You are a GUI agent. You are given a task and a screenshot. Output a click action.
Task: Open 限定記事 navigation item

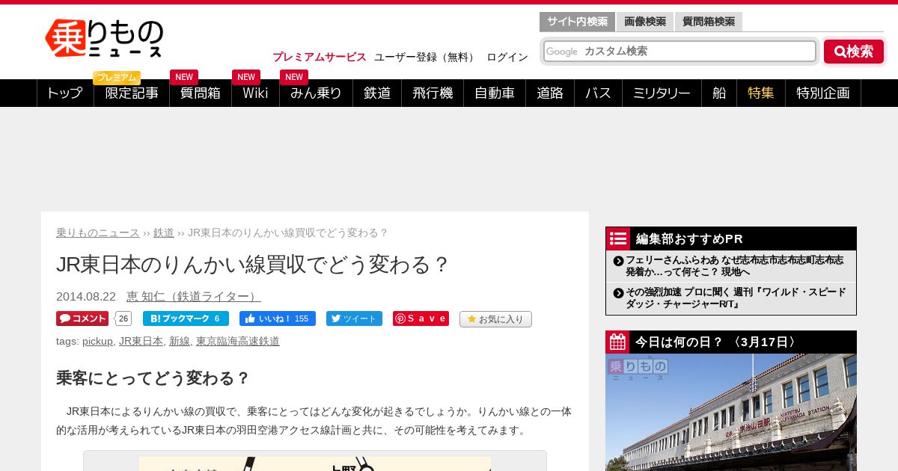[x=132, y=93]
